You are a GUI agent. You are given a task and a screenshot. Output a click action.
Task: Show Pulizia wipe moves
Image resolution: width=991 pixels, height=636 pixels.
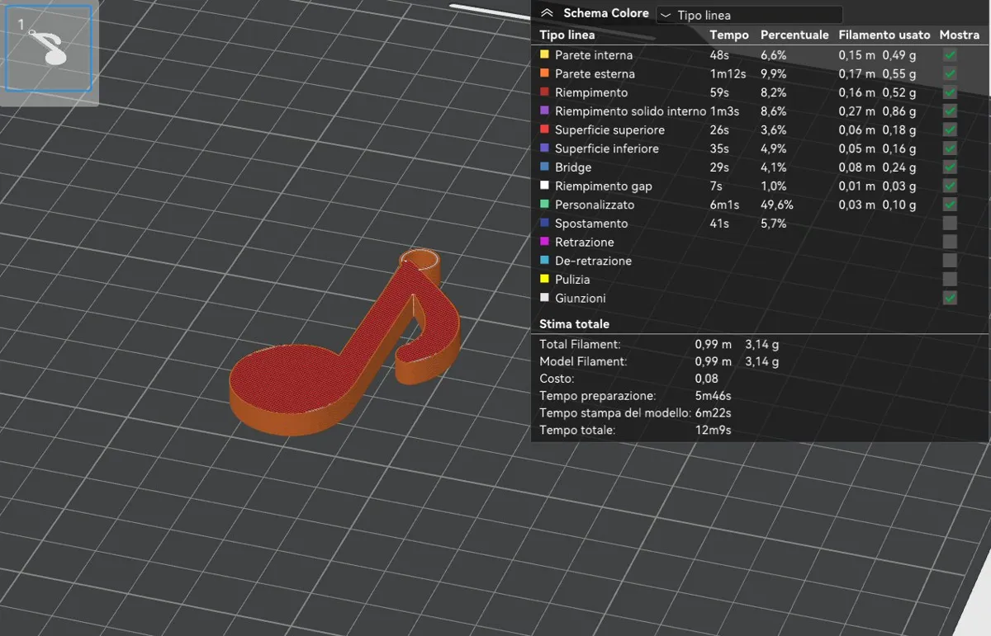click(x=950, y=280)
